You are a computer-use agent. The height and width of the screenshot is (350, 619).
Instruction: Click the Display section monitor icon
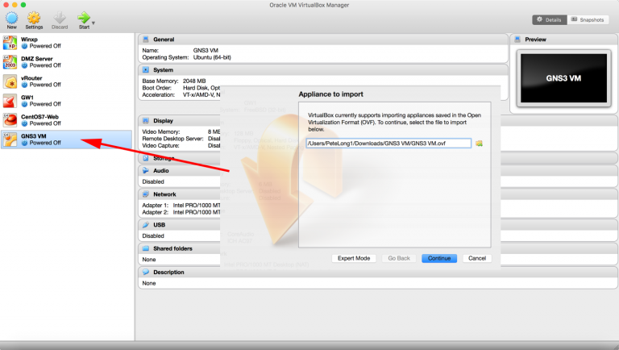click(x=146, y=120)
